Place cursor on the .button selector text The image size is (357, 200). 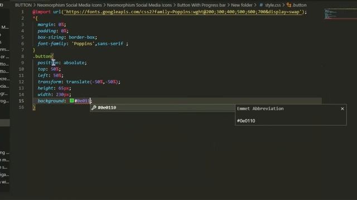tap(42, 56)
